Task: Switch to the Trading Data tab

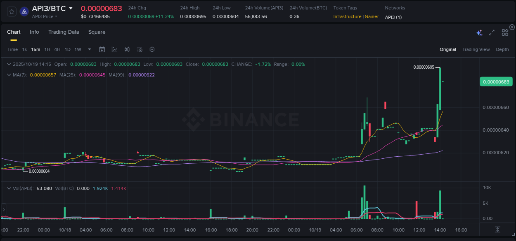Action: 64,32
